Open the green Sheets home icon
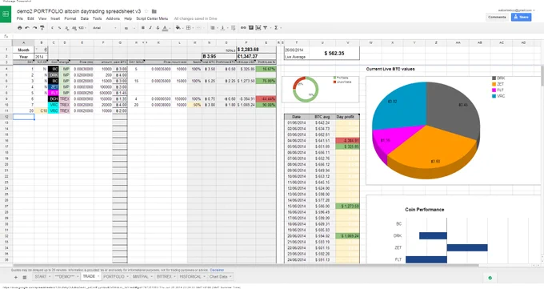This screenshot has width=544, height=289. coord(6,14)
